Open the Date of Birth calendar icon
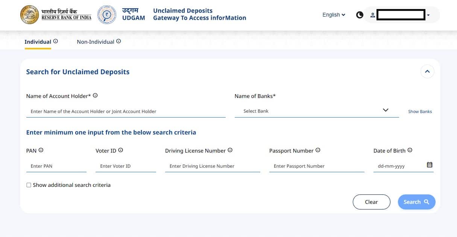The image size is (457, 237). (x=430, y=165)
